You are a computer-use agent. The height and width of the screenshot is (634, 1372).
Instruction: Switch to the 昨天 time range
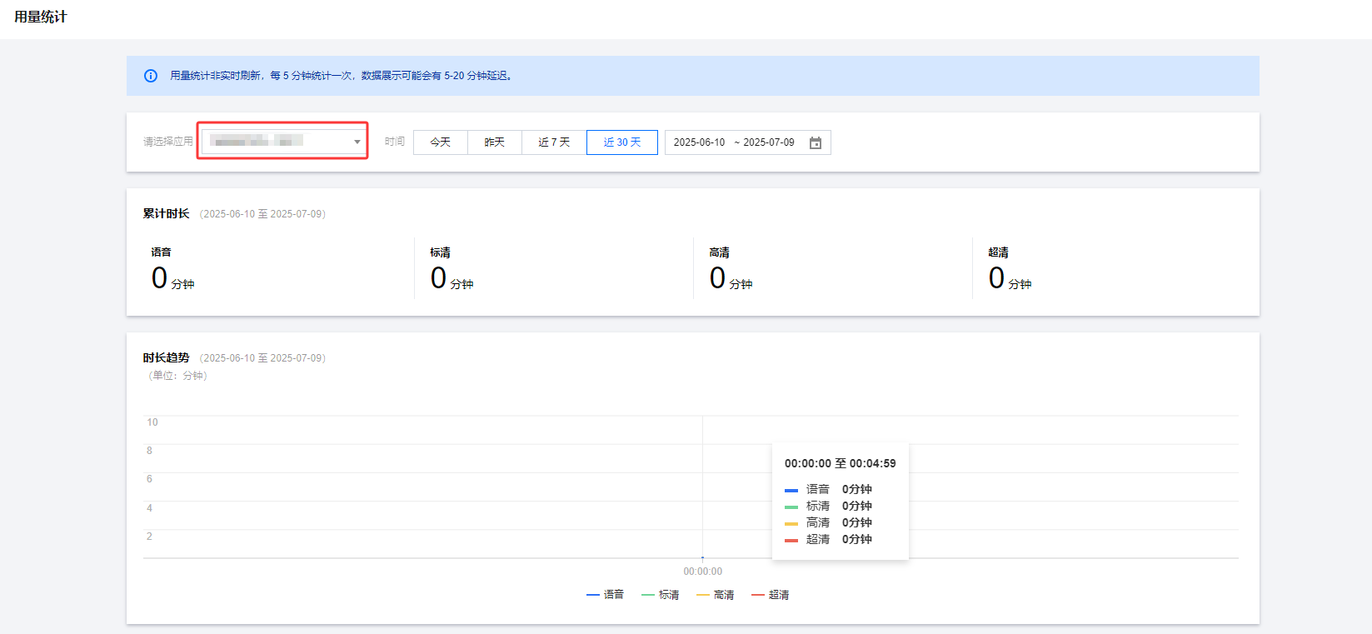[495, 142]
